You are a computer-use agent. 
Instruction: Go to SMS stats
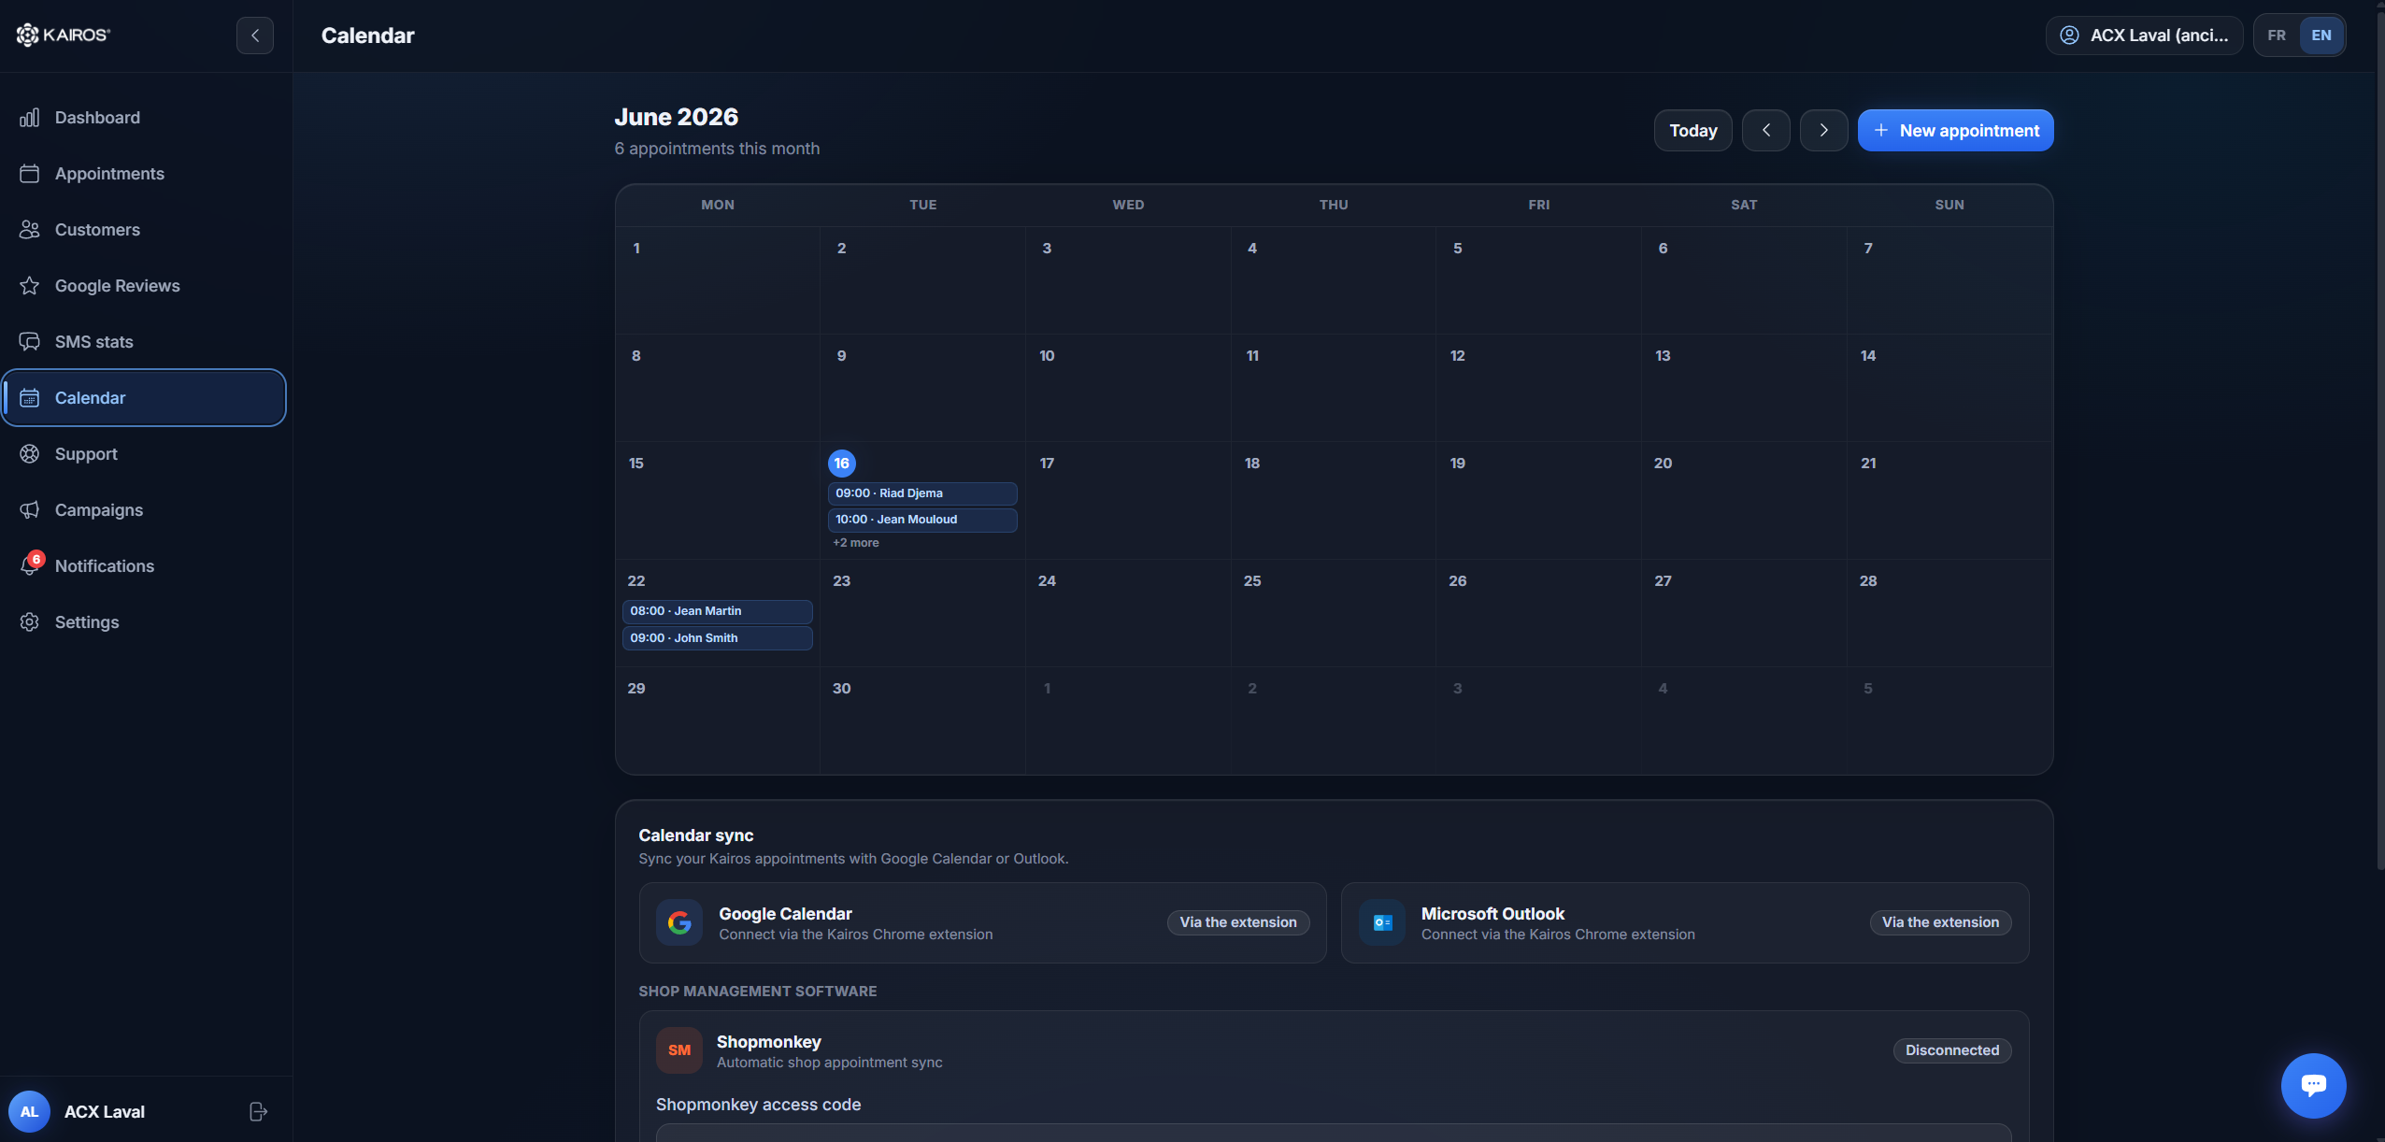pyautogui.click(x=144, y=342)
